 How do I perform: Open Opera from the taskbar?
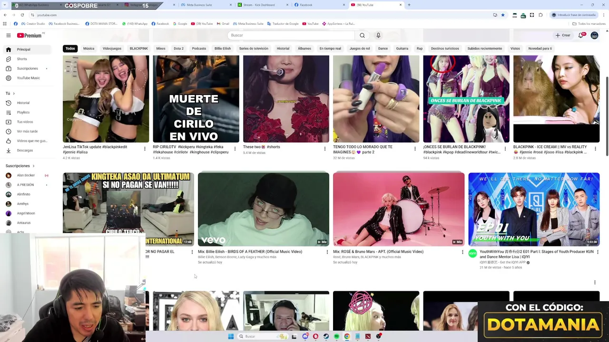[x=315, y=336]
